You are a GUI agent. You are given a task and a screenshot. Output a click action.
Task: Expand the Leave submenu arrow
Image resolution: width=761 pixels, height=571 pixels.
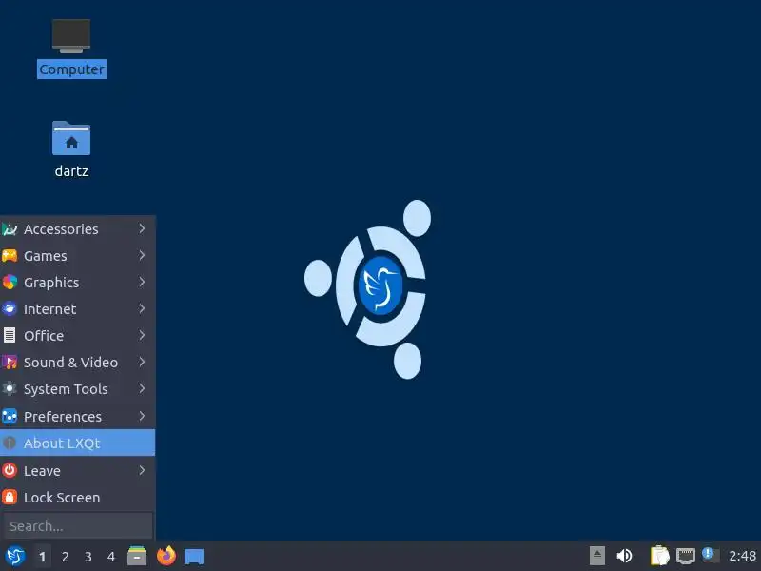[x=142, y=470]
